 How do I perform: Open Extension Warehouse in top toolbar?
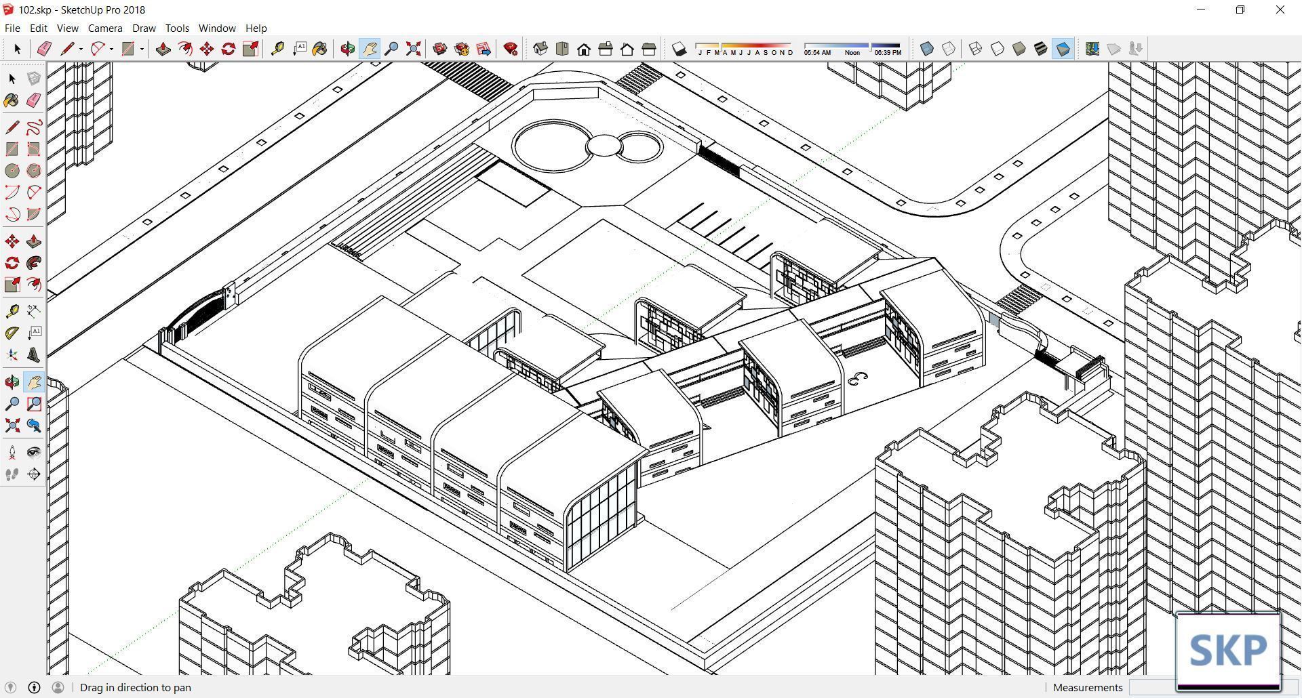click(x=462, y=49)
